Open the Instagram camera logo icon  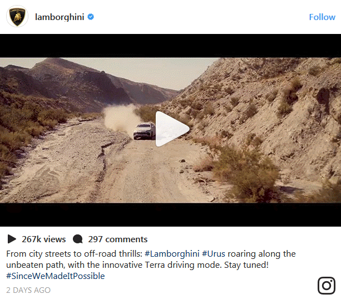(x=326, y=286)
